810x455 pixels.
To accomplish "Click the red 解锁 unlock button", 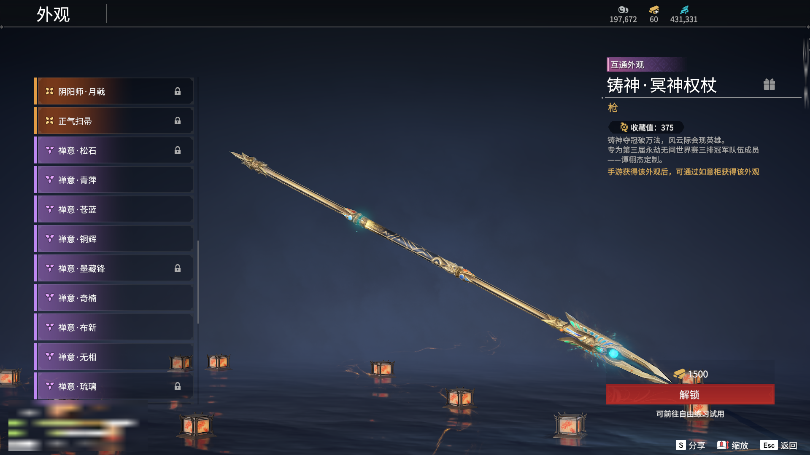I will (690, 394).
